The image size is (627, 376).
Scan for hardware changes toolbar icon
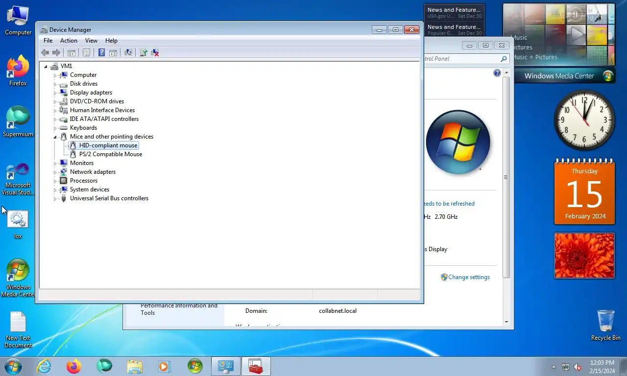[x=128, y=52]
